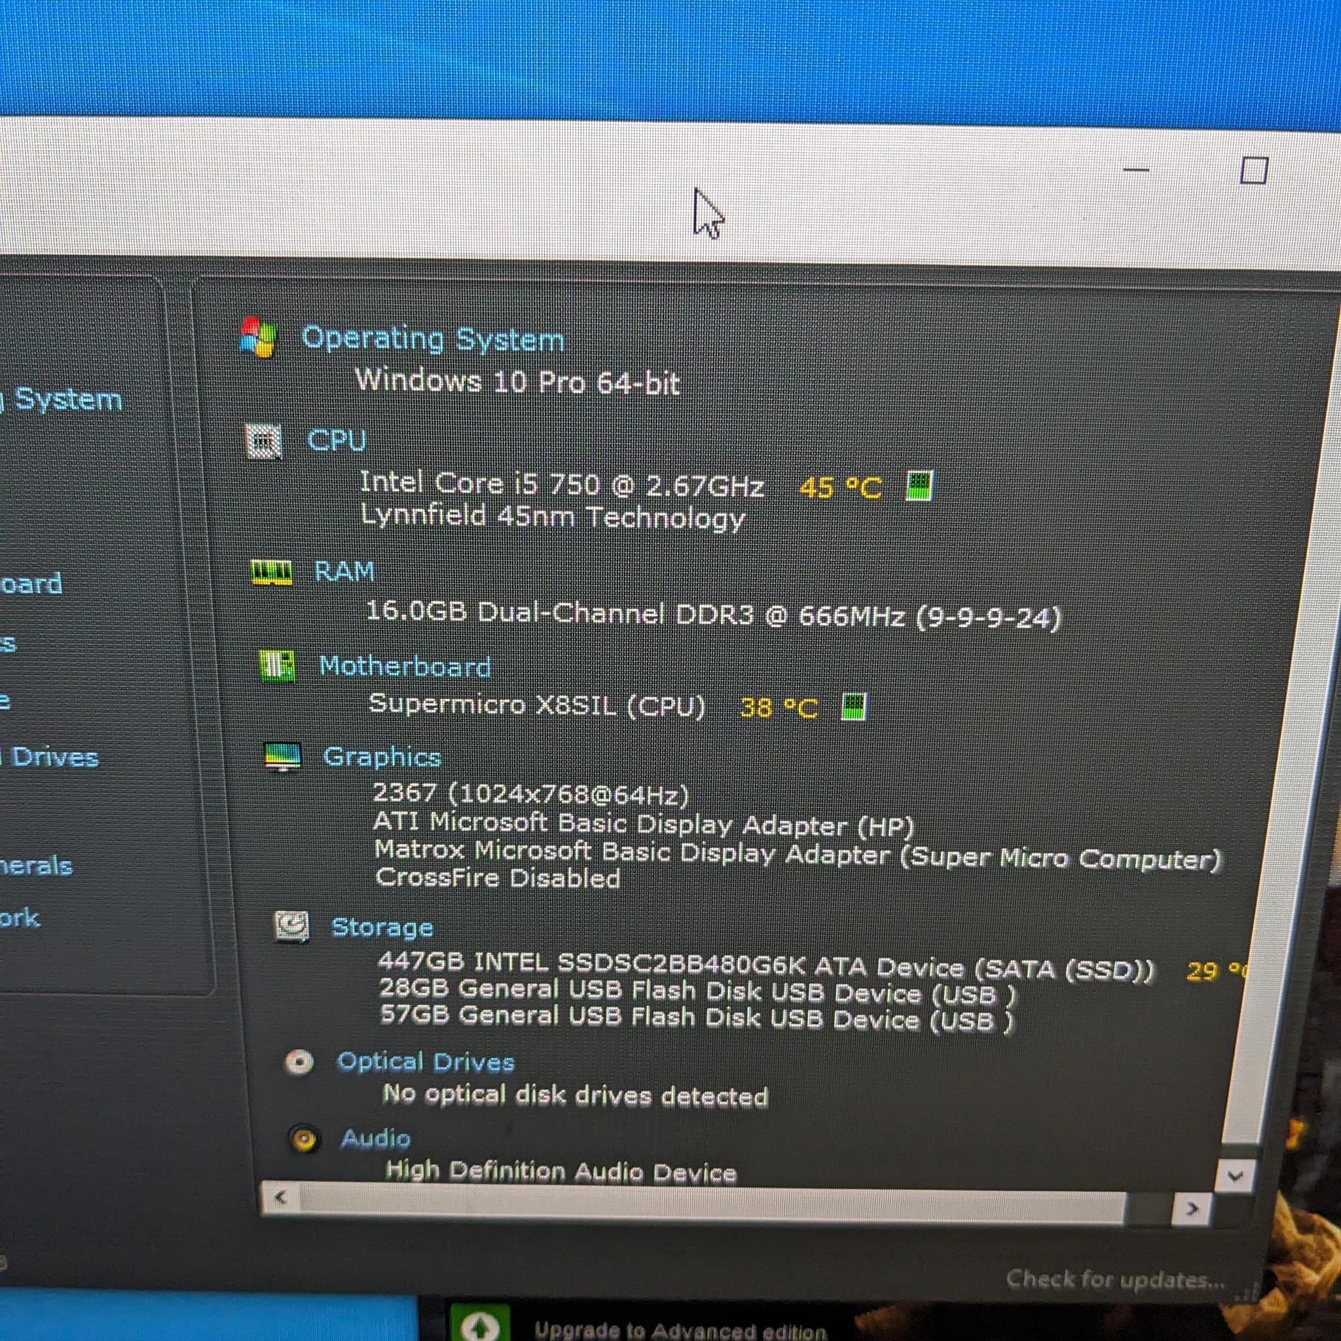
Task: Click the Matrox Microsoft Basic Display Adapter line
Action: click(798, 854)
